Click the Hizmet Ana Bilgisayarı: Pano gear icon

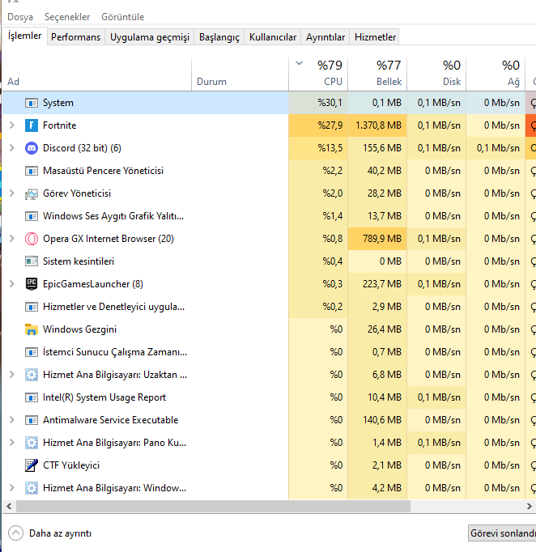pyautogui.click(x=32, y=443)
